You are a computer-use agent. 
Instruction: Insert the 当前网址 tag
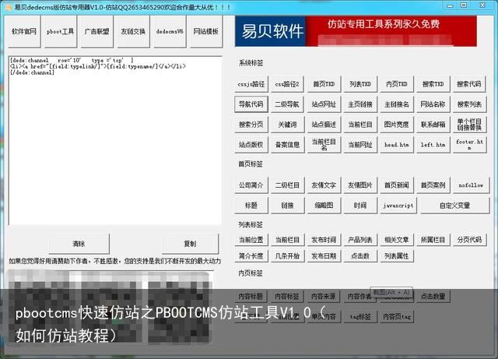360,145
